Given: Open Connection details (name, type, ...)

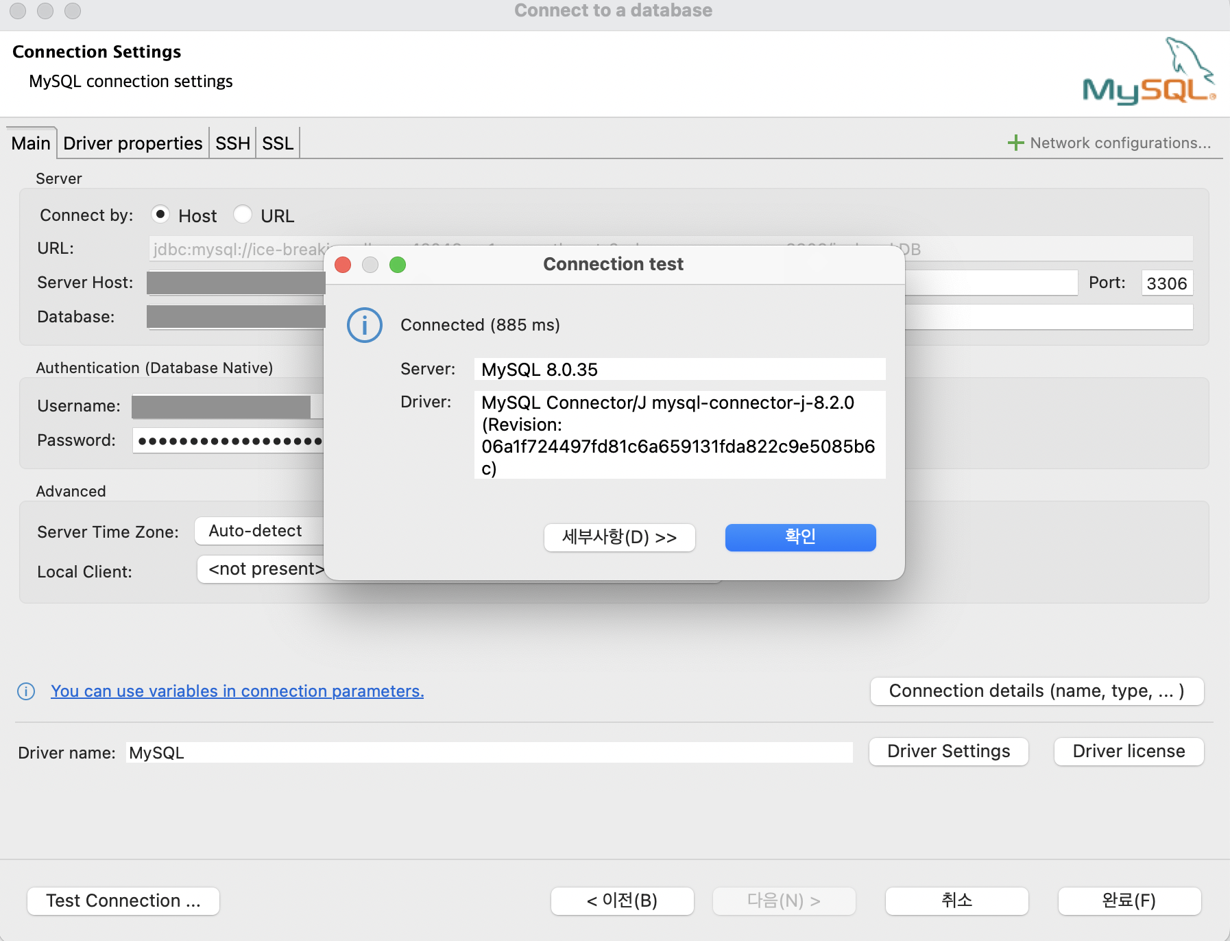Looking at the screenshot, I should tap(1037, 691).
